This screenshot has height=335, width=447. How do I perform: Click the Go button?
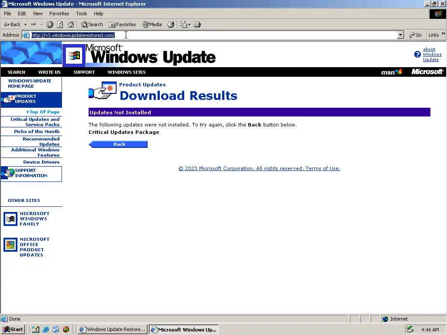[416, 35]
